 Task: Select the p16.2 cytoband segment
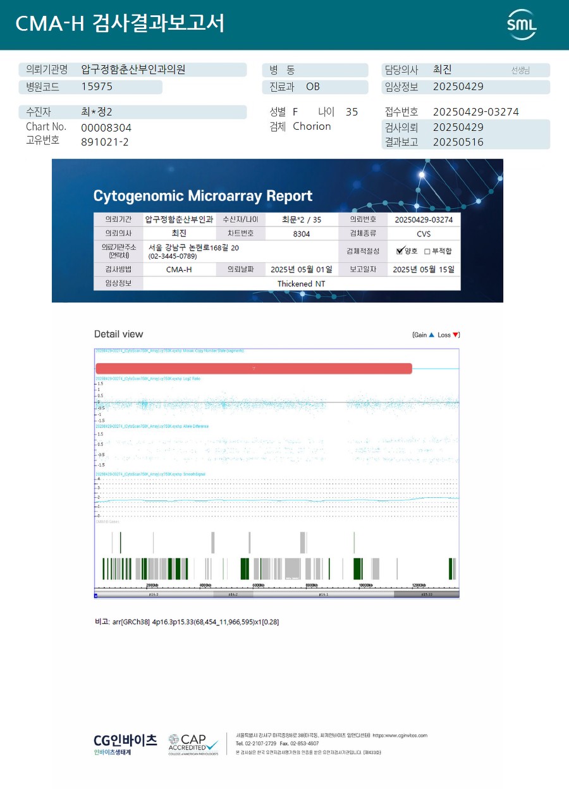[x=233, y=595]
